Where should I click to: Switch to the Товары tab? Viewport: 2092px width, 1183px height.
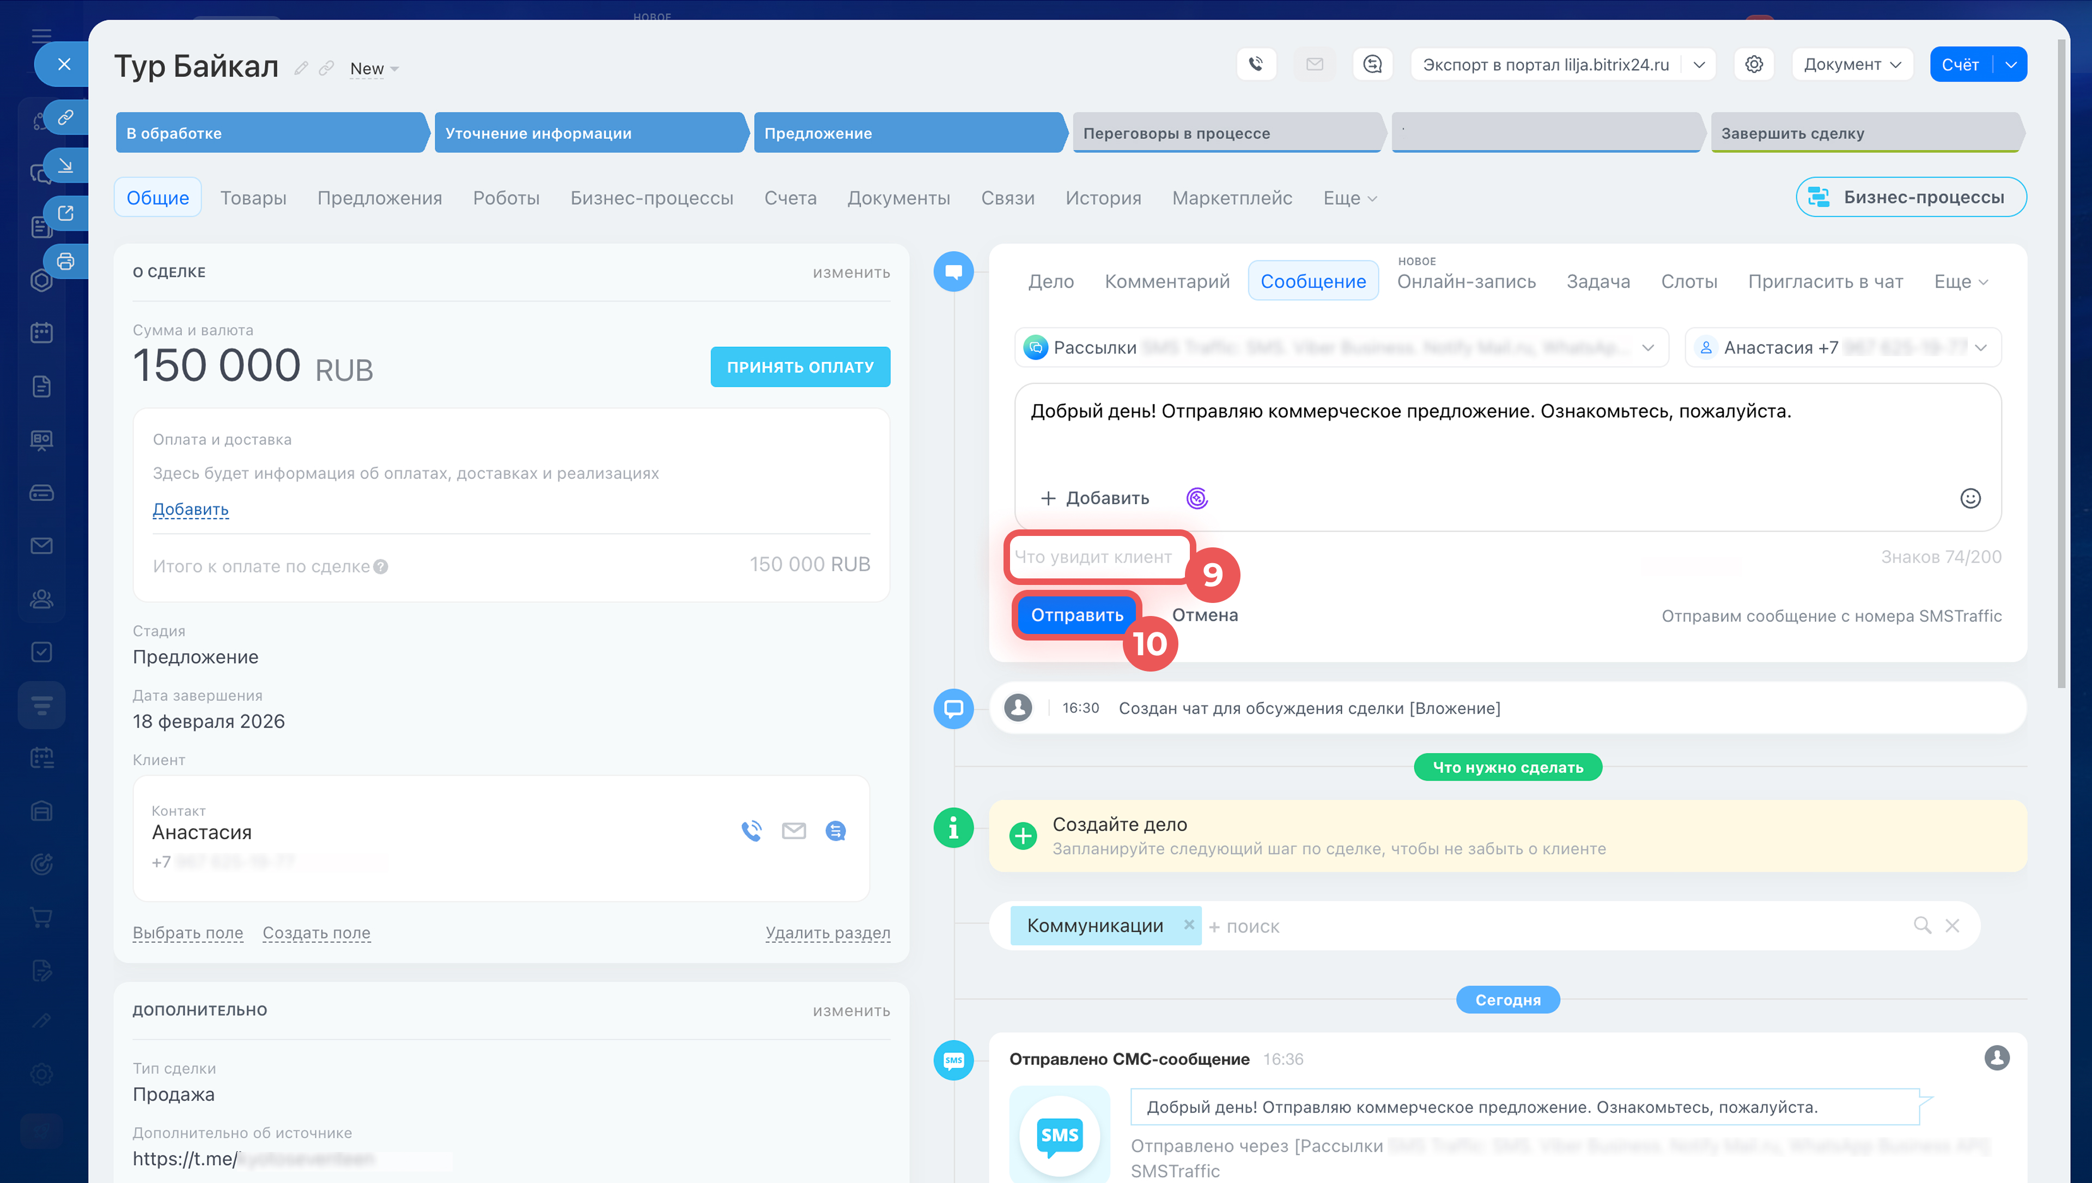253,198
